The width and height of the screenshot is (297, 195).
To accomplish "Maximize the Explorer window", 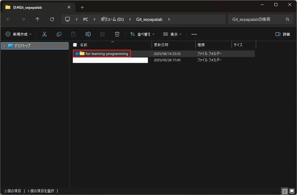I will click(276, 5).
